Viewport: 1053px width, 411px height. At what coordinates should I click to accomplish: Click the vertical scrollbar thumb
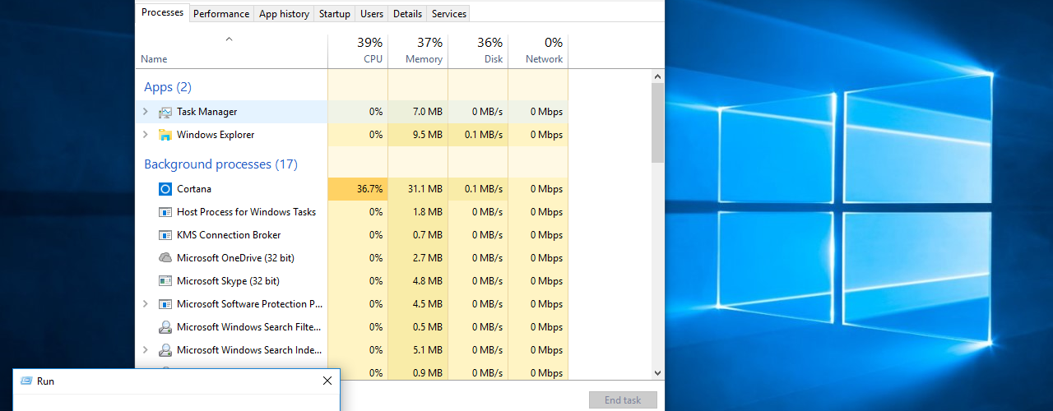pyautogui.click(x=657, y=122)
